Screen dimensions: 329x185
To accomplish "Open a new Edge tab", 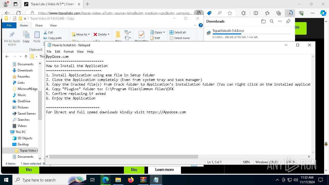I will point(87,4).
